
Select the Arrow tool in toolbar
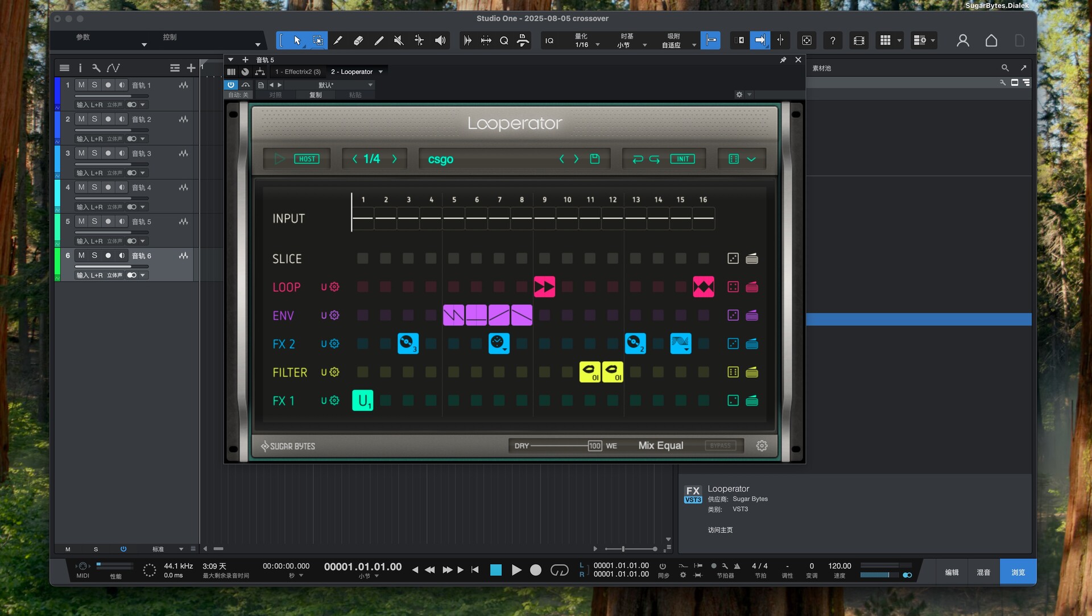click(x=297, y=40)
